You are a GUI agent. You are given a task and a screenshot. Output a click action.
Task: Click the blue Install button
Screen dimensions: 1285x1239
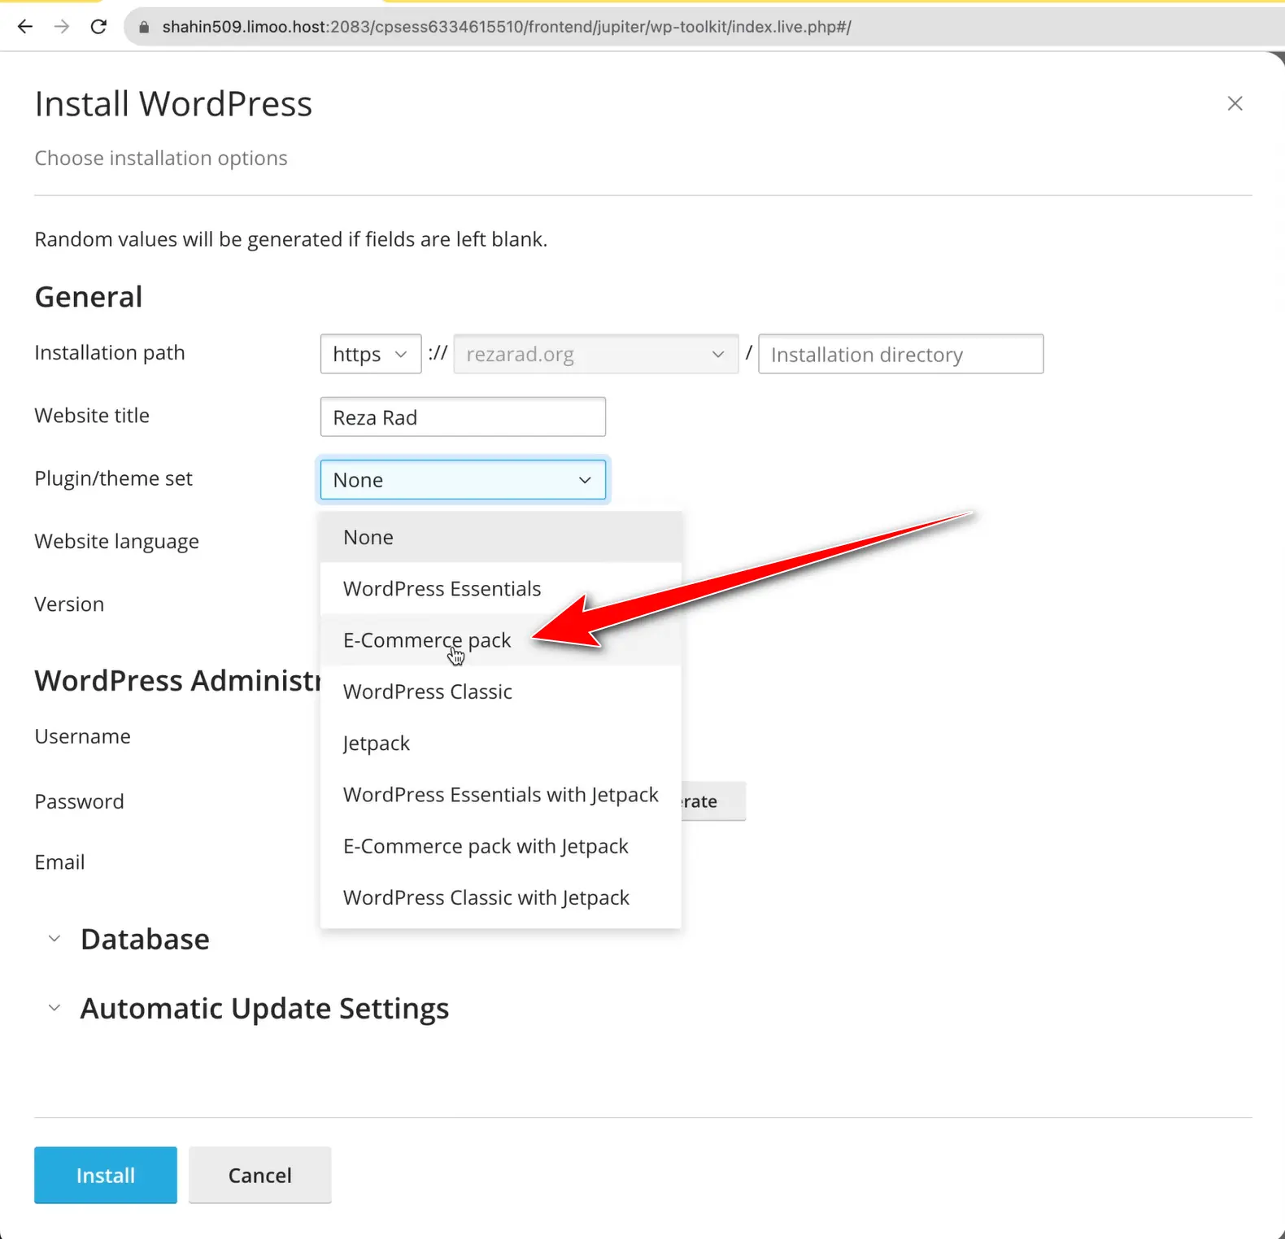tap(106, 1175)
